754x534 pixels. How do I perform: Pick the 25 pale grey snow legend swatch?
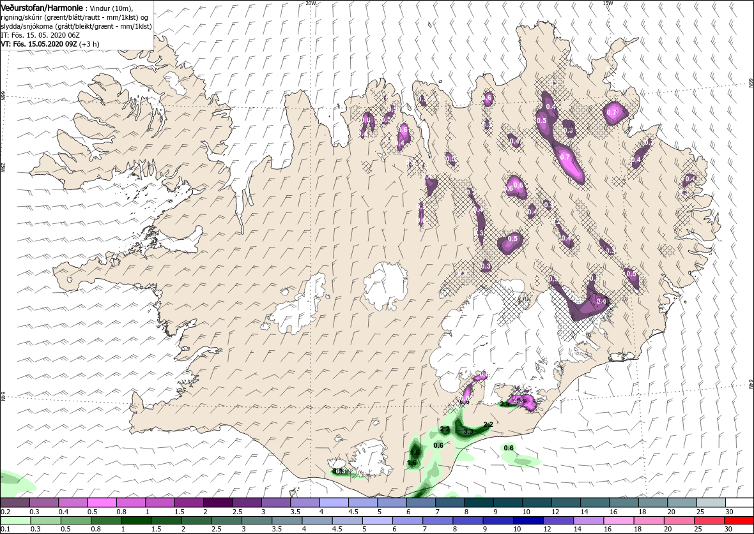(710, 503)
